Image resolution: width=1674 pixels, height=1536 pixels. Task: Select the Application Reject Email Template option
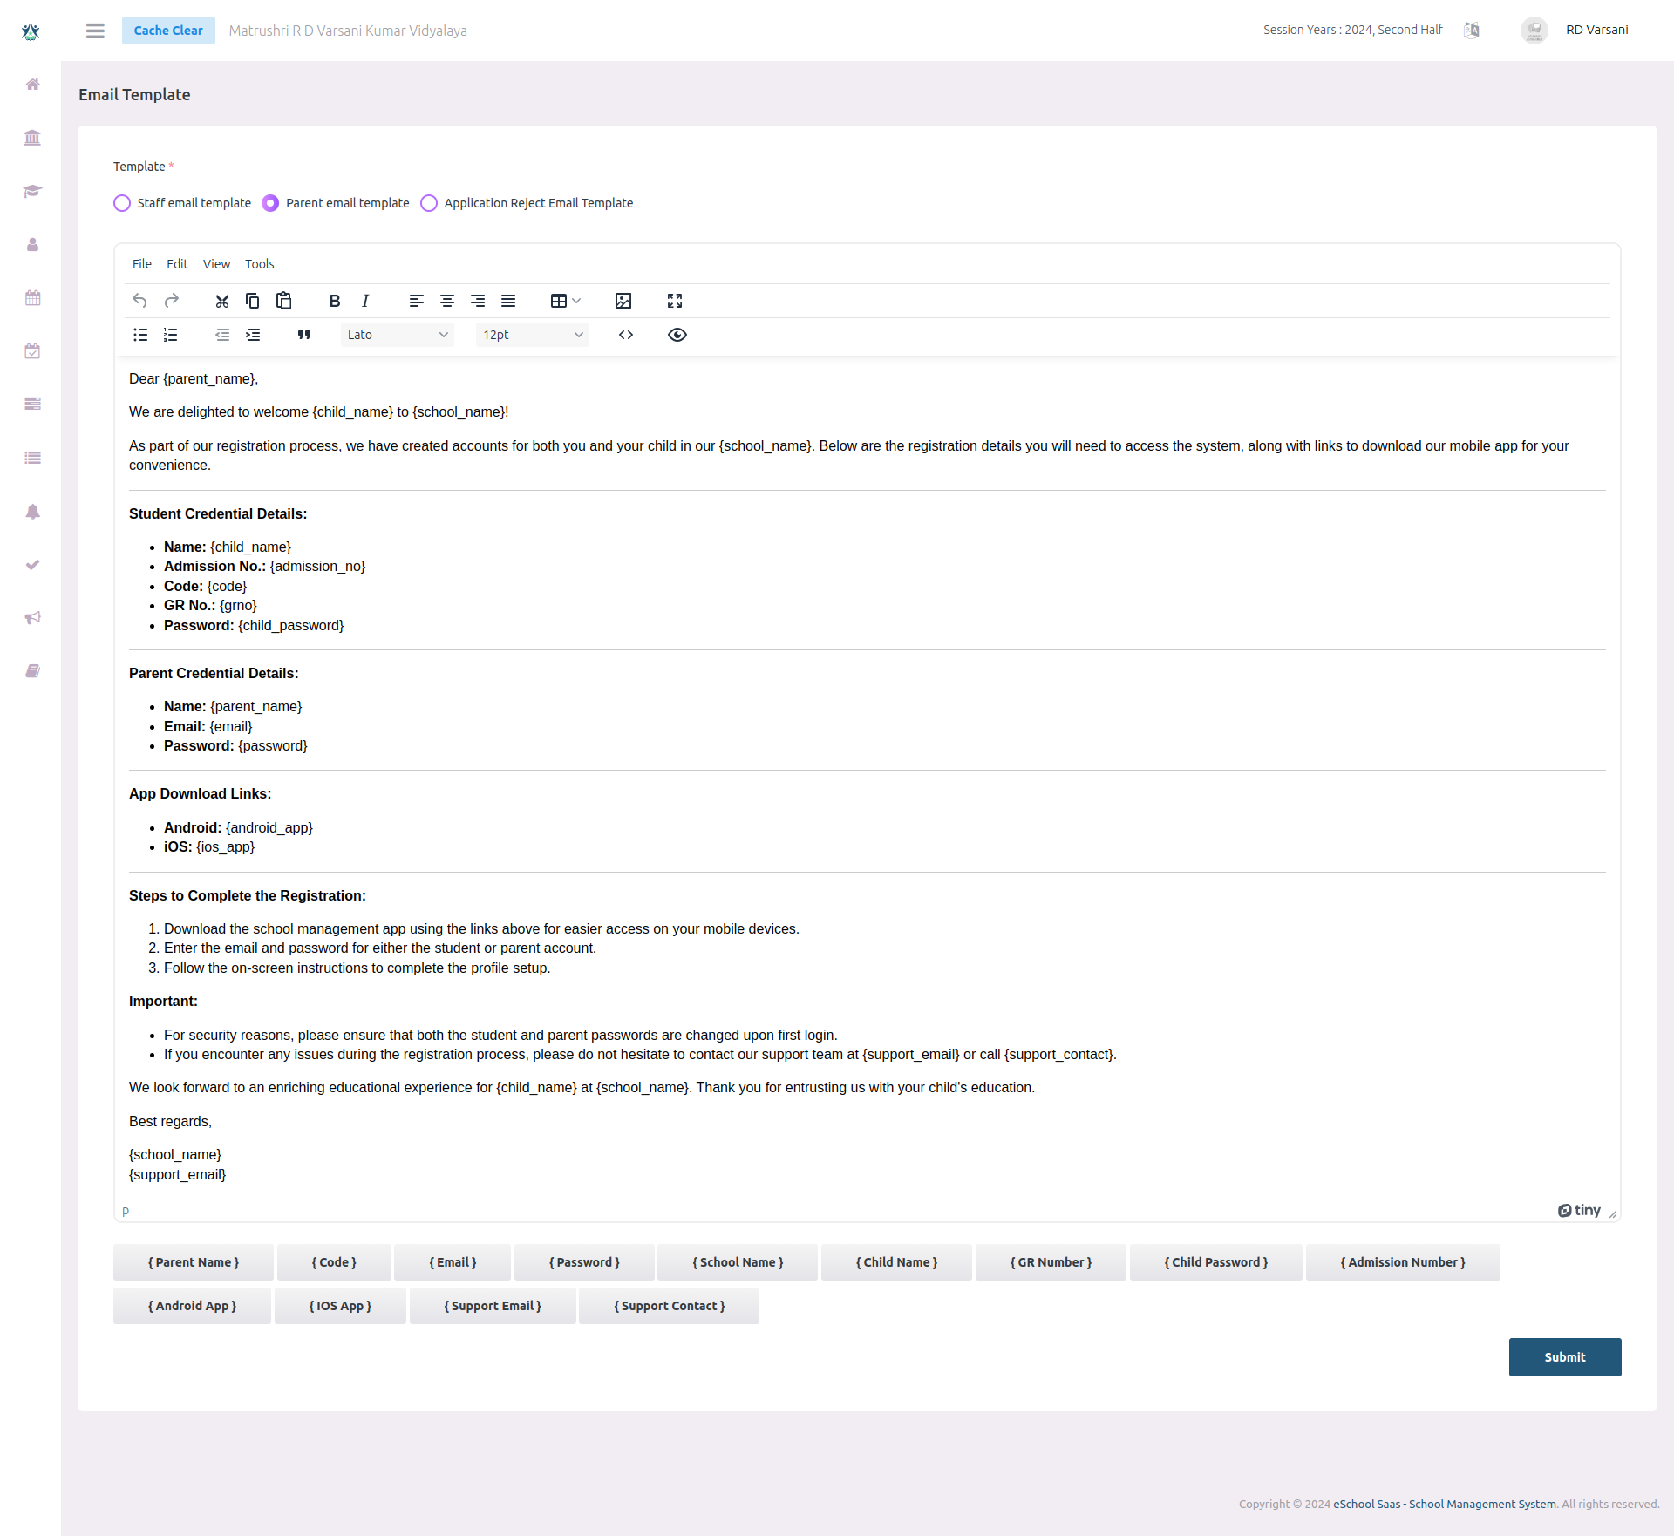(x=429, y=203)
